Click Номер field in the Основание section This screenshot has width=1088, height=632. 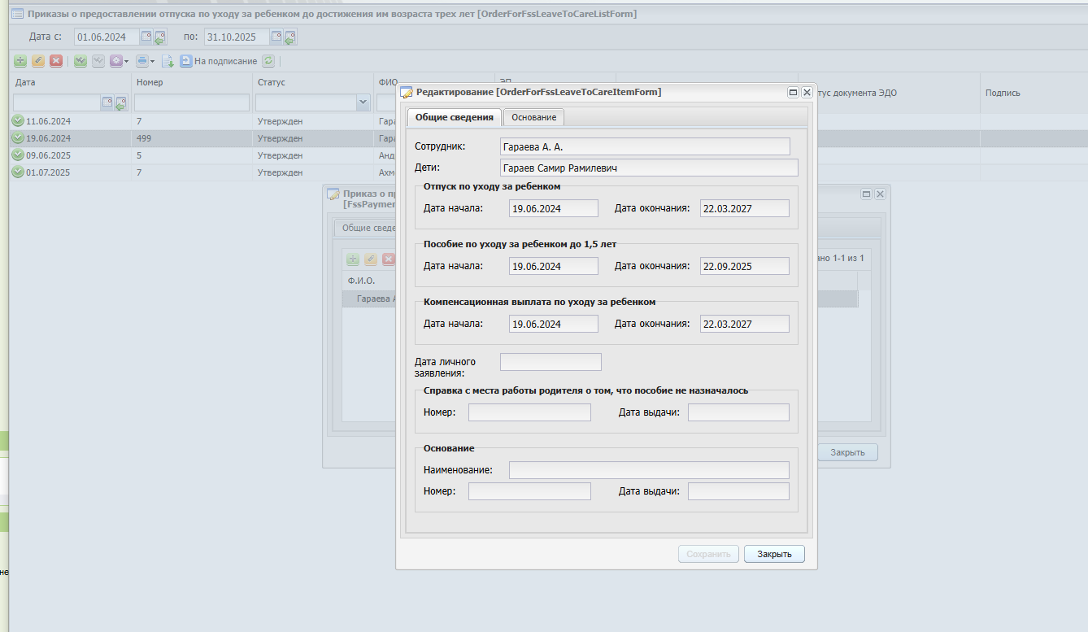click(529, 491)
